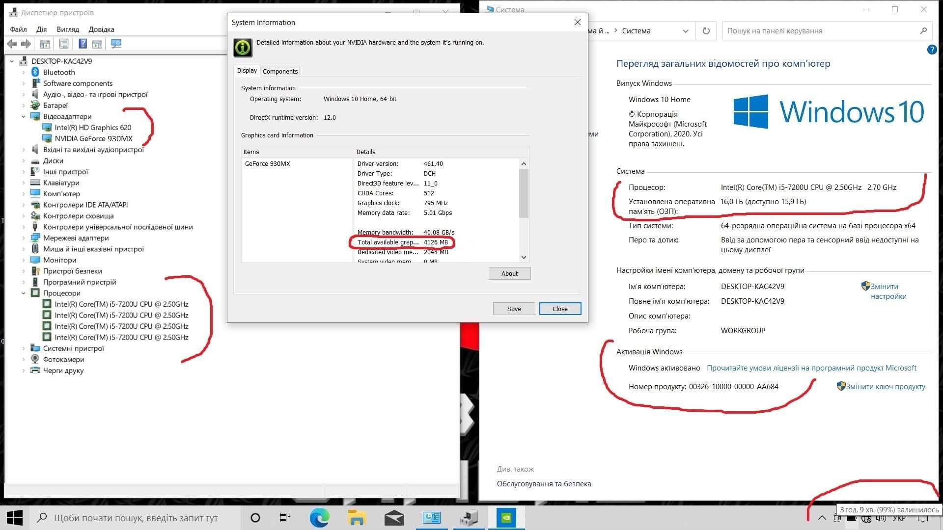The height and width of the screenshot is (530, 943).
Task: Click the Forward arrow in Device Manager toolbar
Action: pyautogui.click(x=26, y=44)
